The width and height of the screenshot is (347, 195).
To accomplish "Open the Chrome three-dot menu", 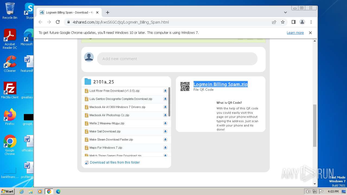I will (x=311, y=22).
